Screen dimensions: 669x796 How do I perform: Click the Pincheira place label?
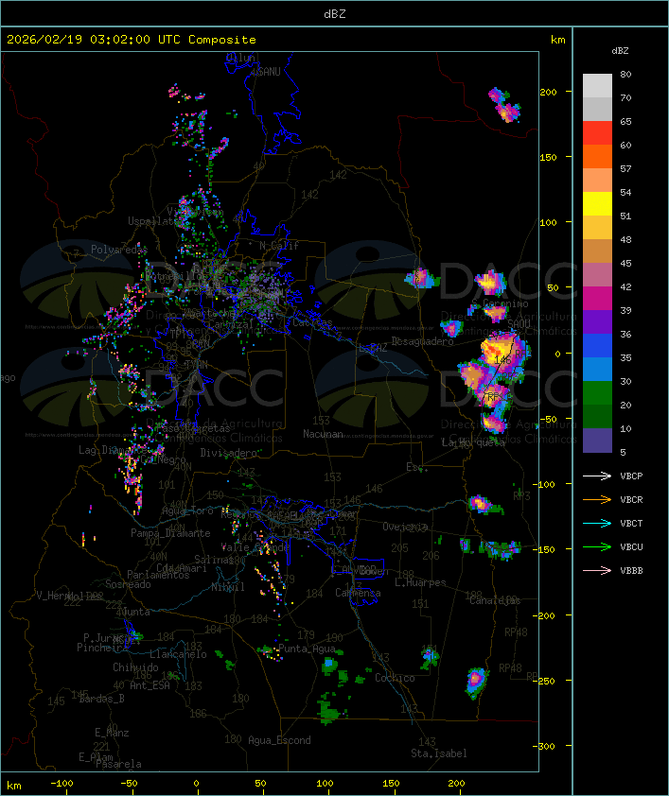102,648
